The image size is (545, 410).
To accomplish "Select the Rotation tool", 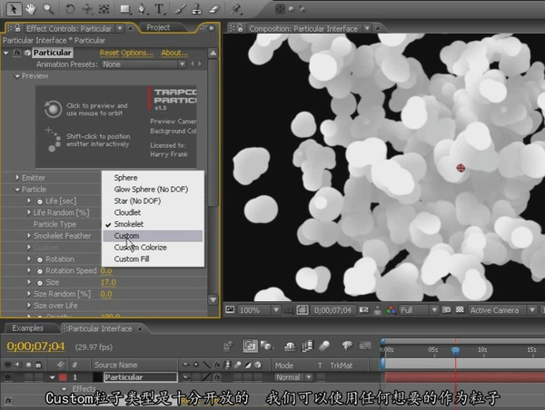I will pos(70,9).
